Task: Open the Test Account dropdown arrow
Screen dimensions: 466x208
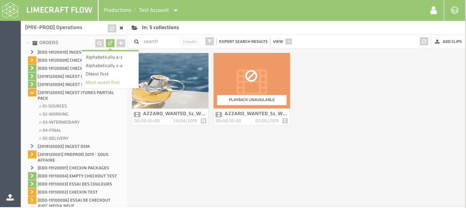Action: coord(176,10)
